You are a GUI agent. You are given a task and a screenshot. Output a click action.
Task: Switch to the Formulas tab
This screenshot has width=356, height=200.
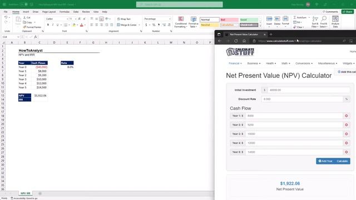coord(65,12)
